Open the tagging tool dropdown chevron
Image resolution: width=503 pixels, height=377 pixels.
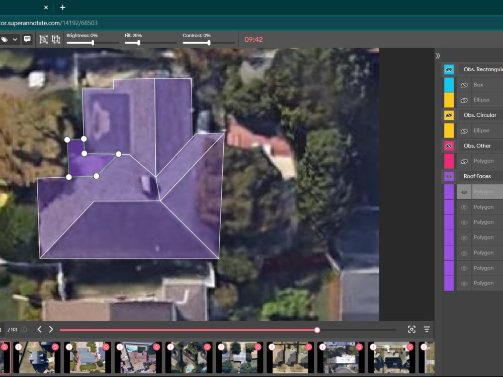point(16,39)
